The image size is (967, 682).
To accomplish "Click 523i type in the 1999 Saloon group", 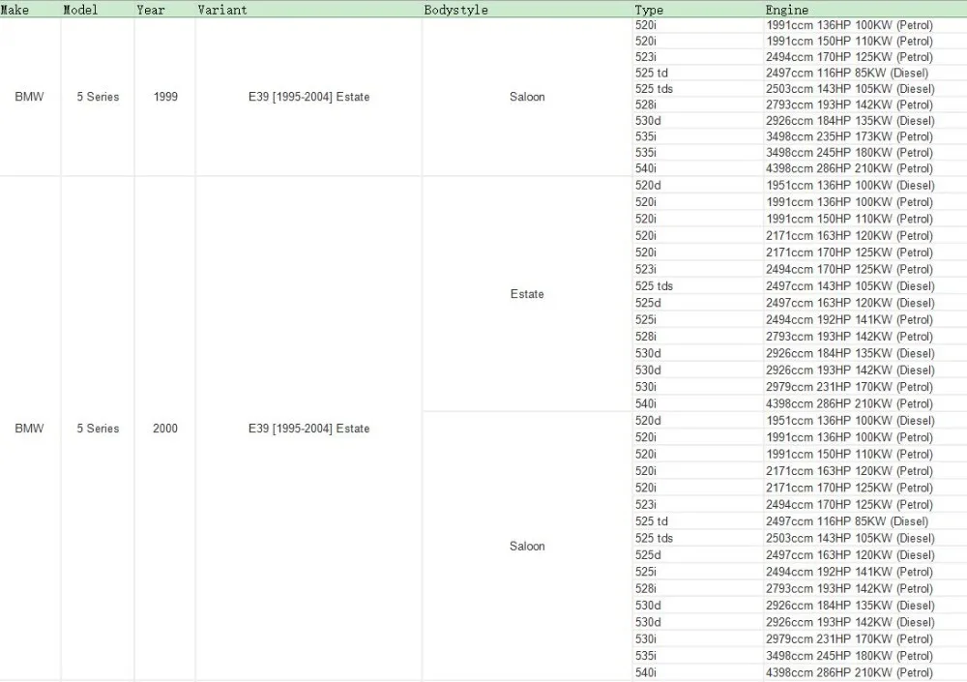I will tap(646, 57).
